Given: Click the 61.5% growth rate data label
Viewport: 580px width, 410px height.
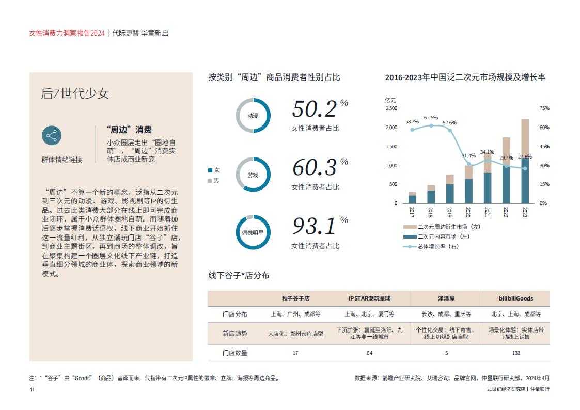Looking at the screenshot, I should tap(430, 118).
